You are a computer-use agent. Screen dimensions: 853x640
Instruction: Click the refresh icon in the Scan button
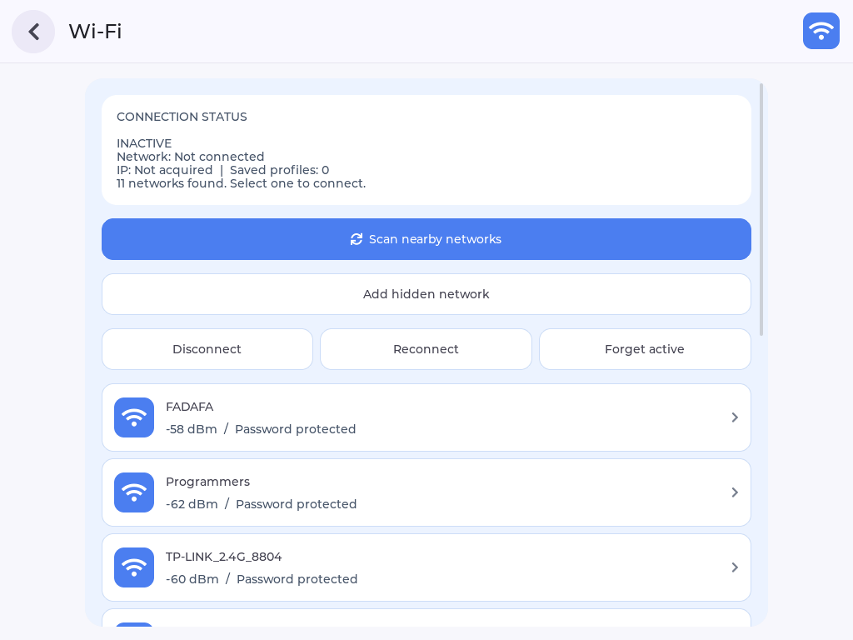click(x=357, y=239)
